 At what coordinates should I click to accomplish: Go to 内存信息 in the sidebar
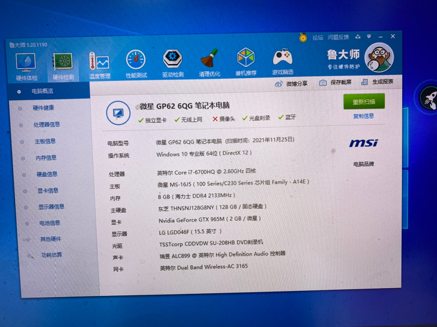click(46, 158)
